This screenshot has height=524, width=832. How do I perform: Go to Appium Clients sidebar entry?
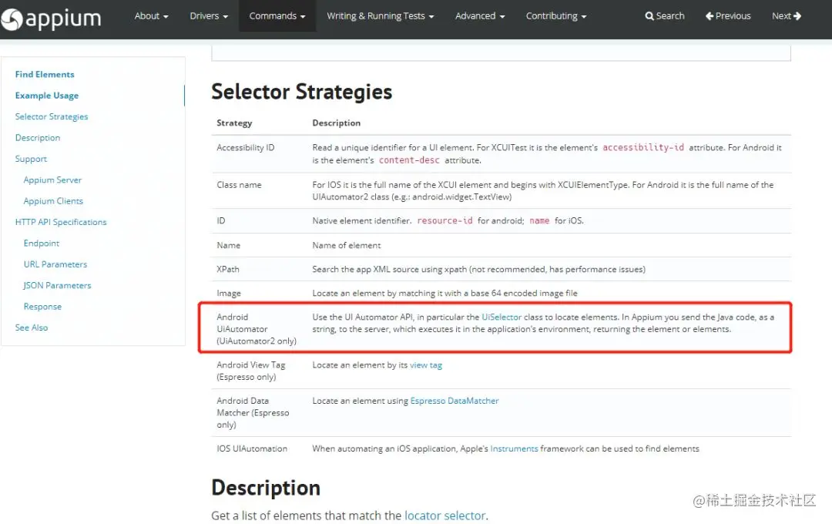(x=53, y=201)
